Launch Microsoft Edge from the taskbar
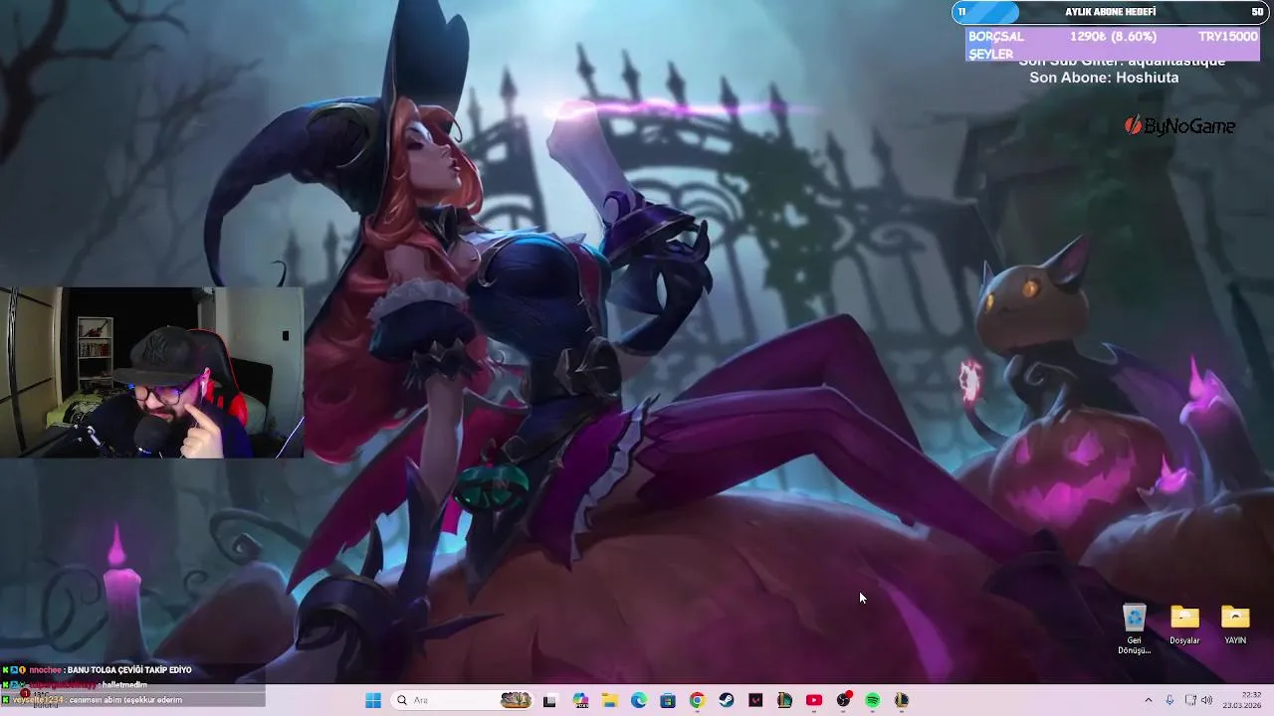Viewport: 1274px width, 716px height. point(639,700)
